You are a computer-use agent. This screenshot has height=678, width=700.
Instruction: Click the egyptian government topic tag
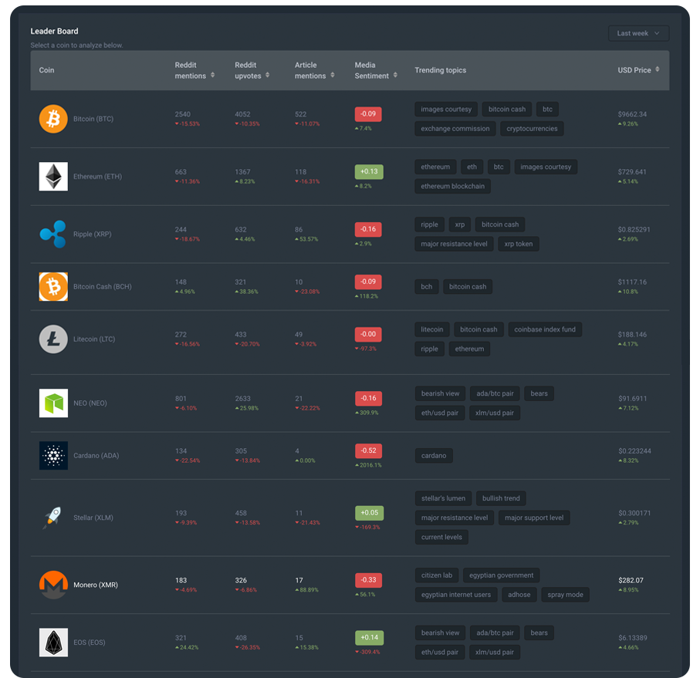point(501,575)
